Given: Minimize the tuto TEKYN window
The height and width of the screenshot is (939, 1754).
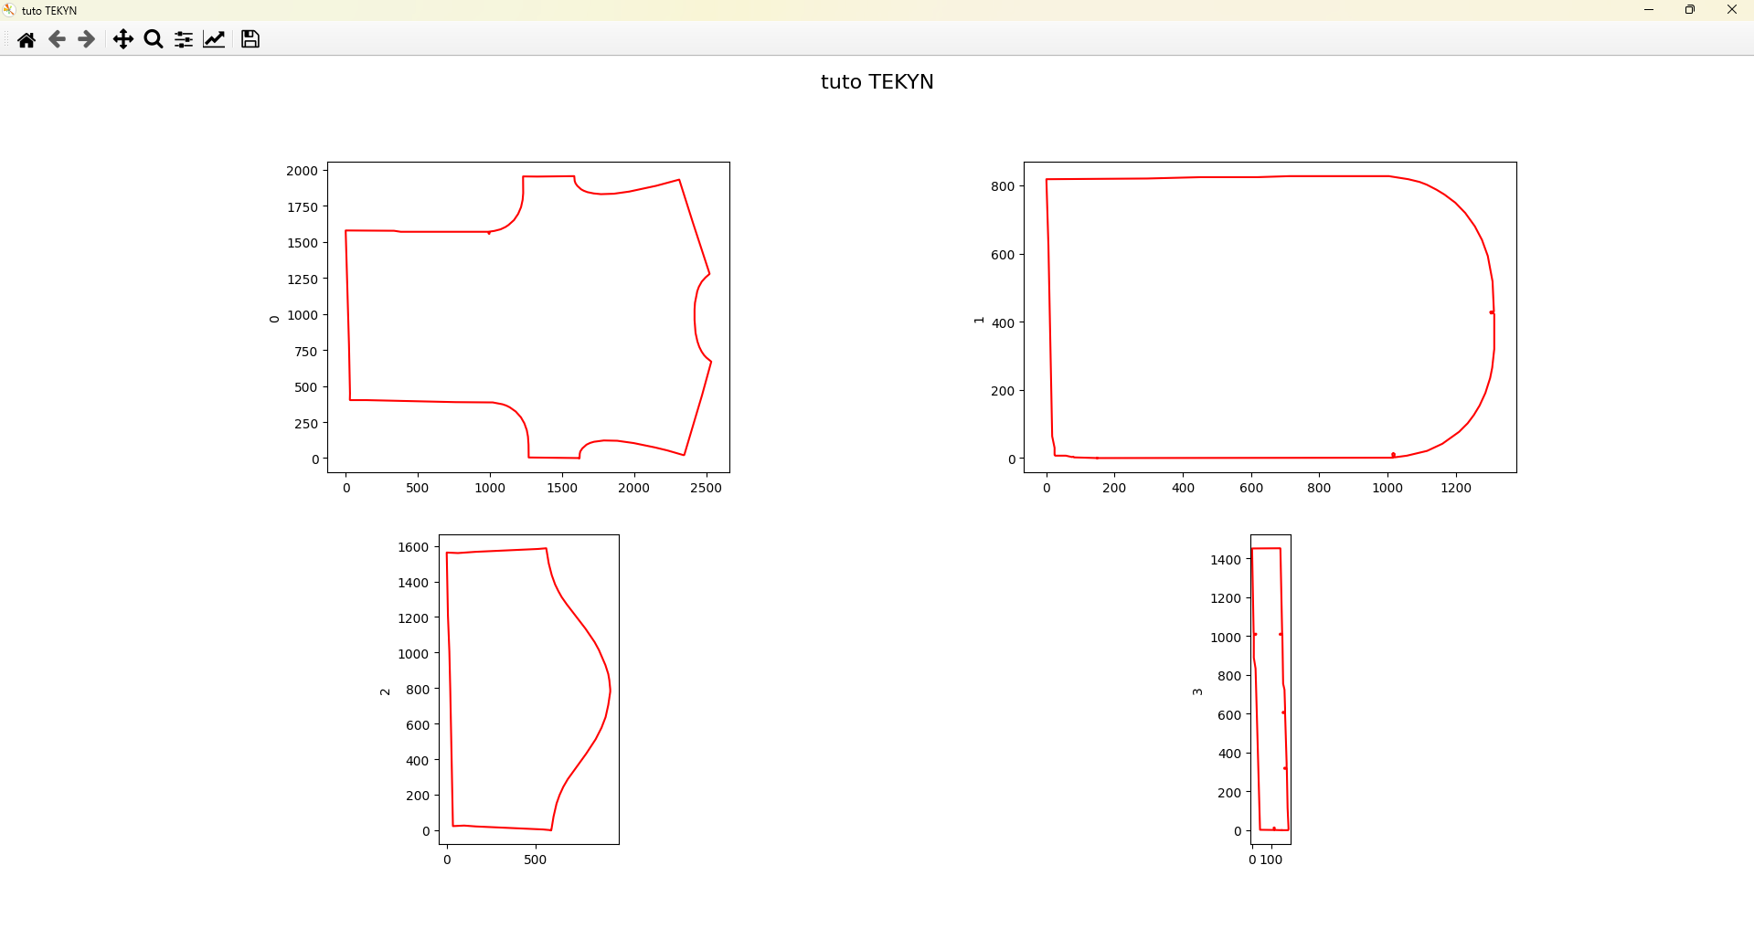Looking at the screenshot, I should tap(1648, 10).
